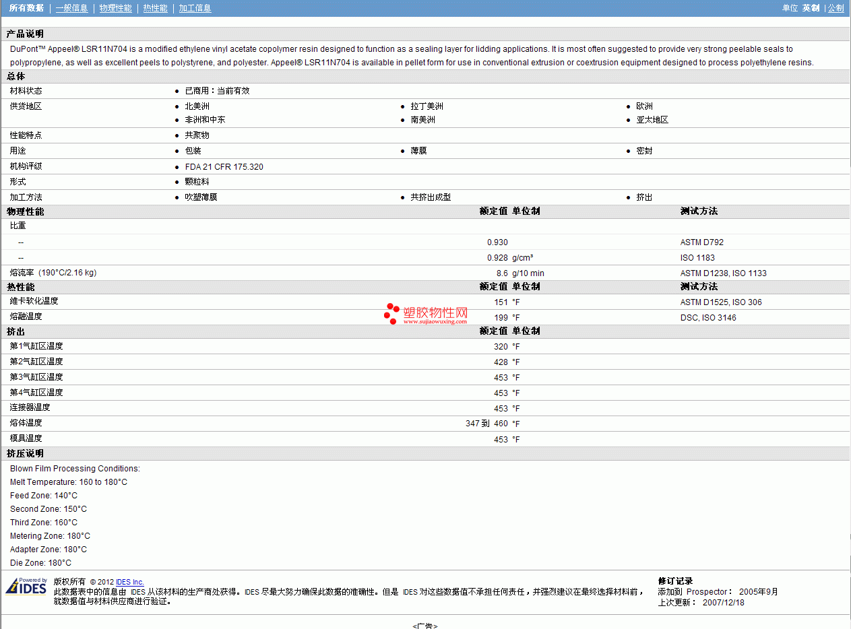Select the 吹塑薄膜 processing method
The height and width of the screenshot is (629, 851).
(x=201, y=197)
